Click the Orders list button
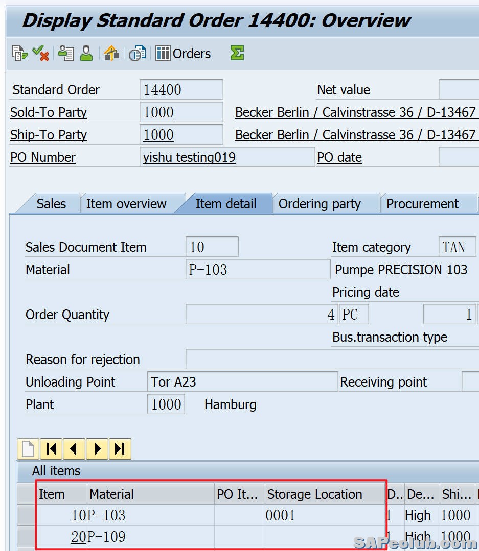Image resolution: width=479 pixels, height=551 pixels. (183, 53)
